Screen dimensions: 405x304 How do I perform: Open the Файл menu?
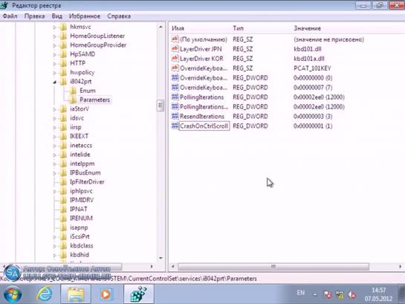pyautogui.click(x=10, y=16)
